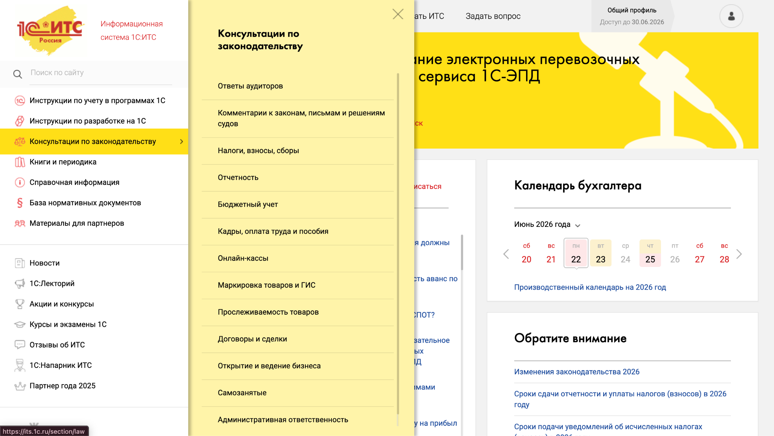This screenshot has height=436, width=774.
Task: Select Saturday 27 in the calendar
Action: click(x=700, y=253)
